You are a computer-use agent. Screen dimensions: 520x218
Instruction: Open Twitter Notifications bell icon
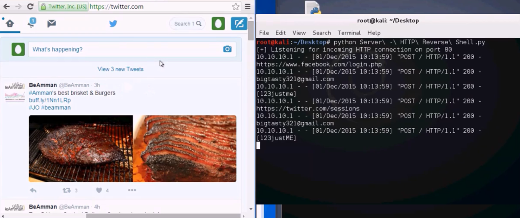point(31,23)
